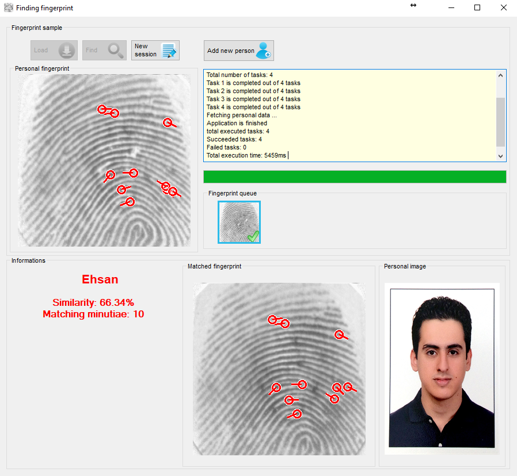Click the Add new person user icon
This screenshot has height=476, width=517.
point(264,51)
